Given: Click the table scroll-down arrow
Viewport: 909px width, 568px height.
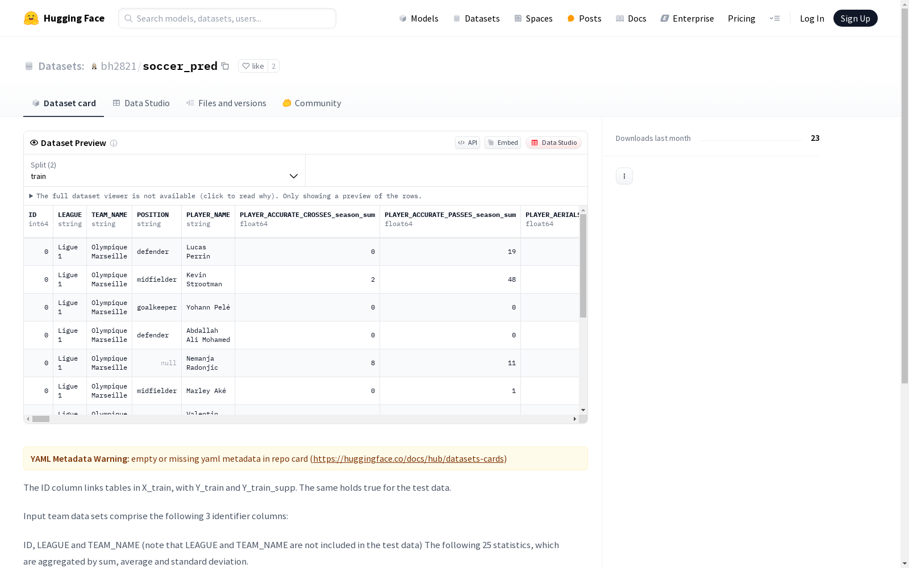Looking at the screenshot, I should 583,410.
